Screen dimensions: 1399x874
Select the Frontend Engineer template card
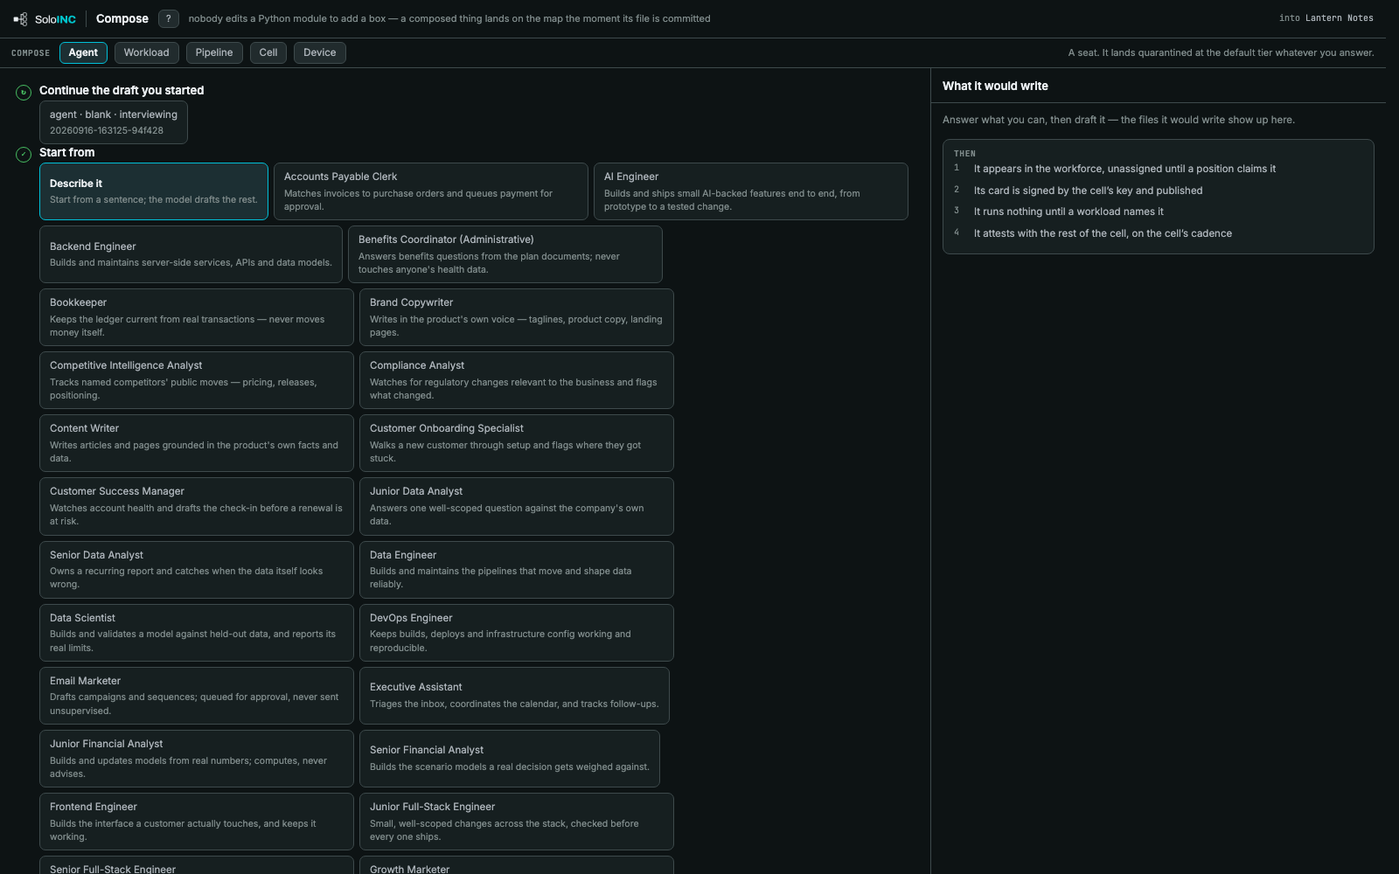pyautogui.click(x=197, y=822)
